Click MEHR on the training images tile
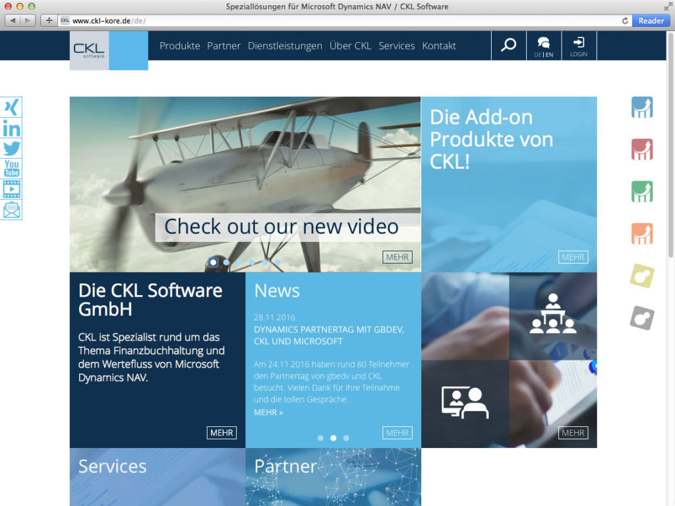 (573, 432)
